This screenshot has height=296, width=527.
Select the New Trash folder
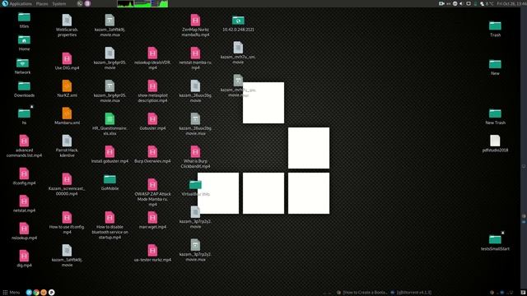click(495, 117)
